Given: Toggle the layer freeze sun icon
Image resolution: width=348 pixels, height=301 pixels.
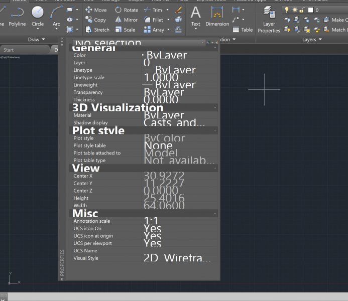Looking at the screenshot, I should click(x=295, y=10).
